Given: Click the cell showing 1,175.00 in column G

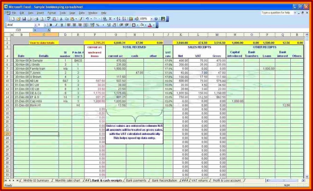Looking at the screenshot, I should 116,93.
